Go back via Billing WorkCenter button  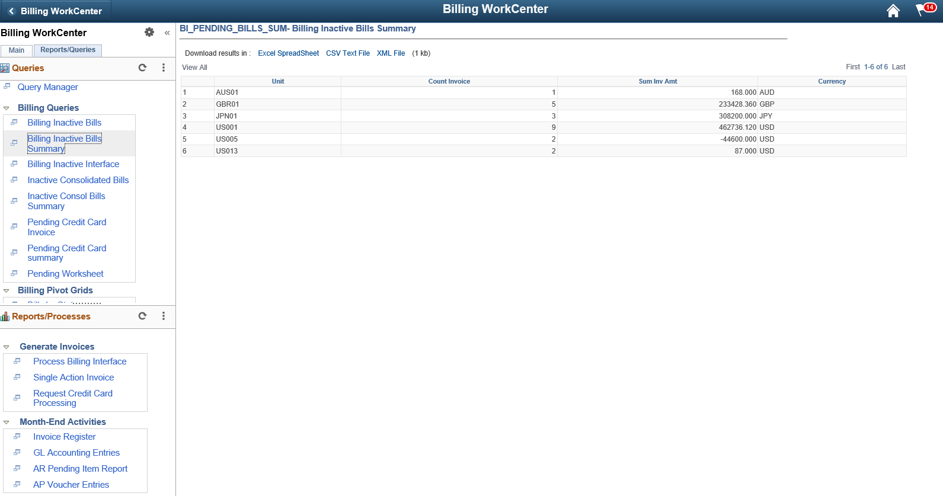point(55,11)
